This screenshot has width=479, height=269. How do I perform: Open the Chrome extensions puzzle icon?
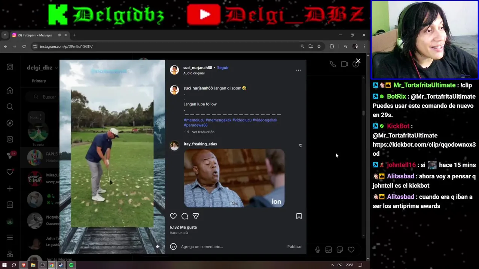pyautogui.click(x=332, y=46)
